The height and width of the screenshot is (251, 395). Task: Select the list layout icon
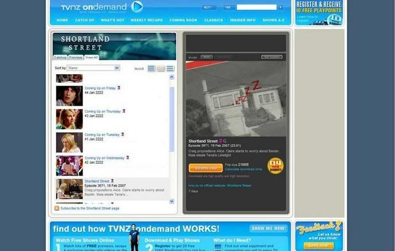click(170, 69)
